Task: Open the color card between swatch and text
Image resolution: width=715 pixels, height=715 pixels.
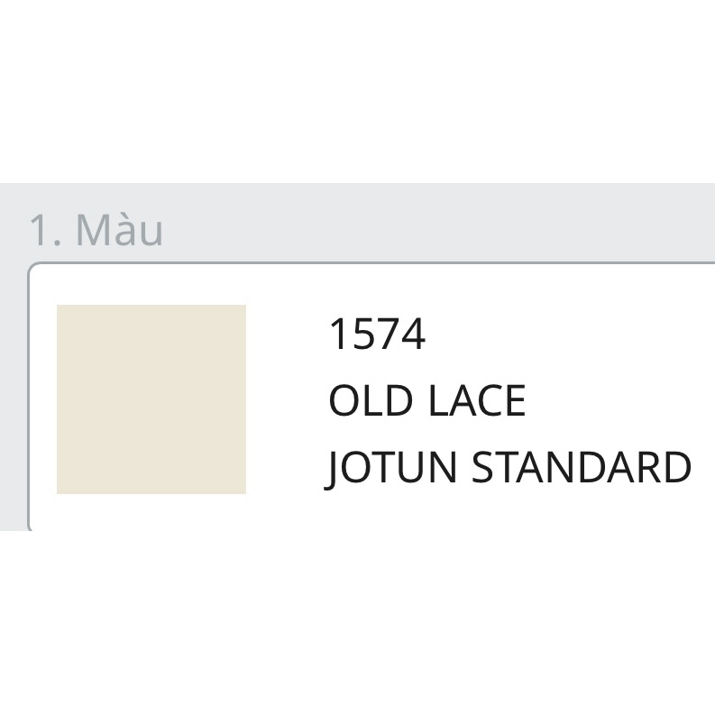Action: pyautogui.click(x=285, y=399)
